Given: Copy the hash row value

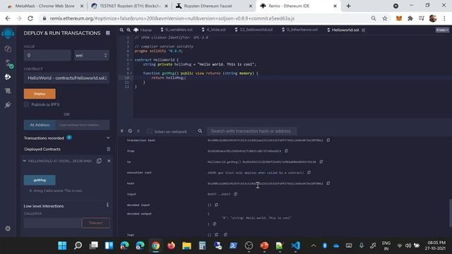Looking at the screenshot, I should click(x=328, y=183).
